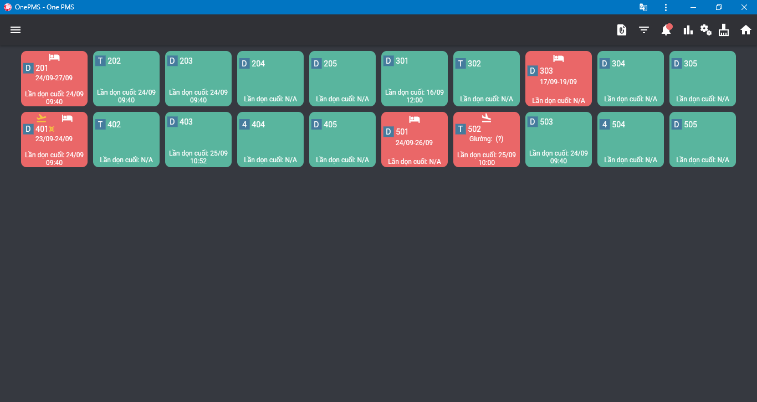
Task: Click the room number 202 label
Action: pyautogui.click(x=114, y=61)
